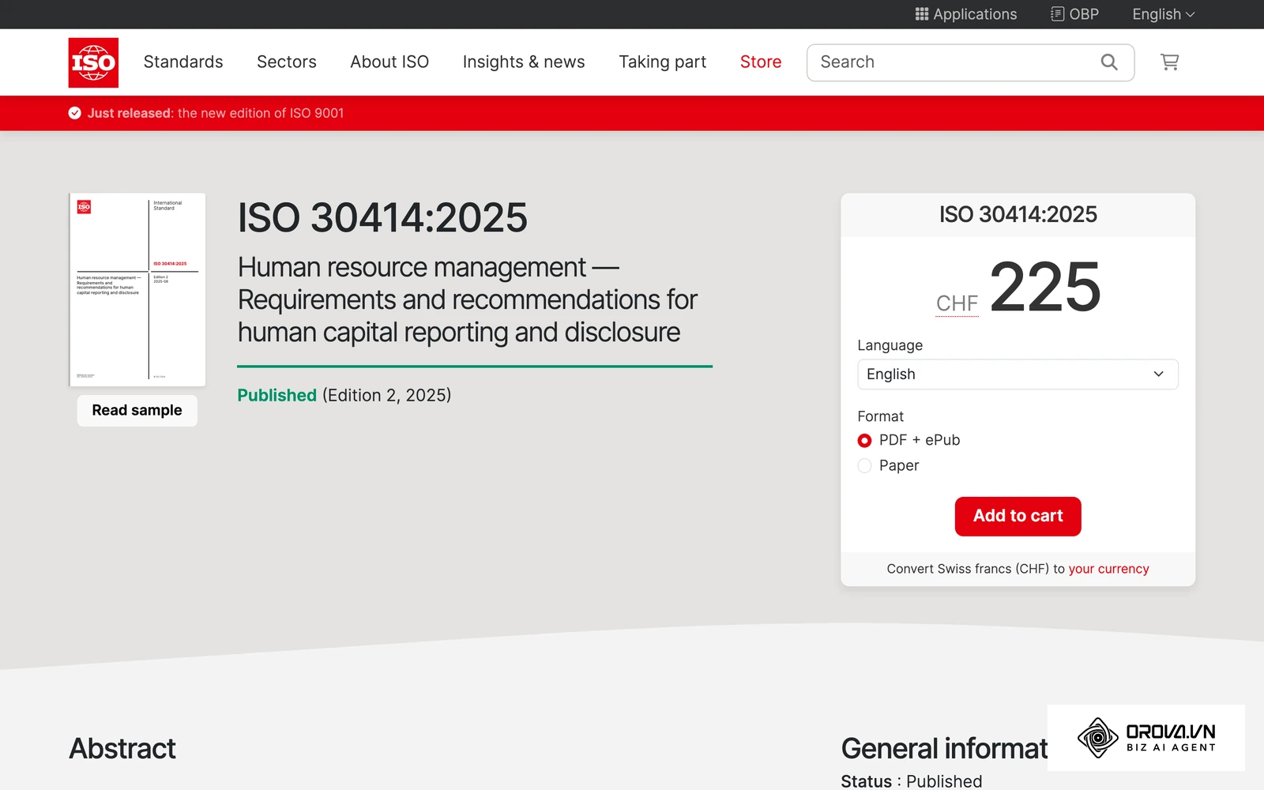Open the Applications grid icon

pyautogui.click(x=921, y=14)
